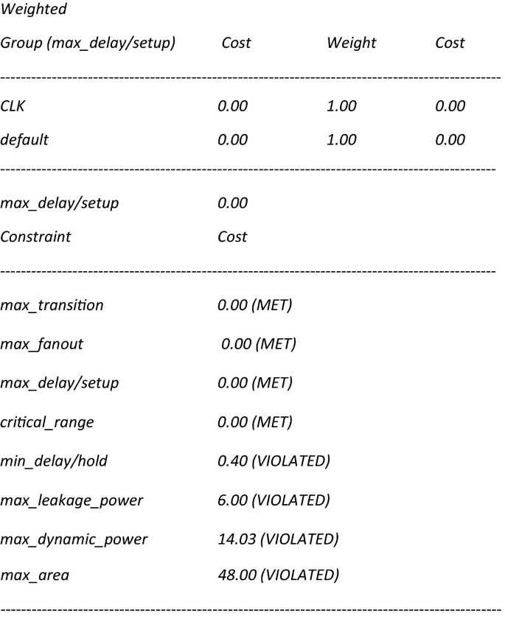
Task: Click default weight value 1.00
Action: click(x=341, y=140)
